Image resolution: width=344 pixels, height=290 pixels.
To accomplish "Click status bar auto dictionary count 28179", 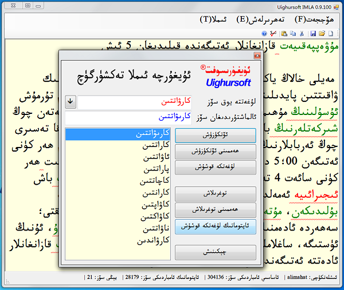I will [x=162, y=277].
